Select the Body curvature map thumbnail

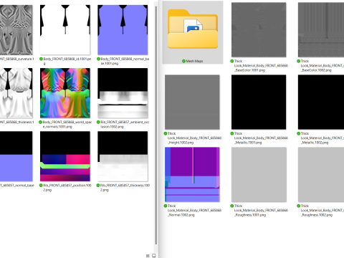click(x=16, y=30)
